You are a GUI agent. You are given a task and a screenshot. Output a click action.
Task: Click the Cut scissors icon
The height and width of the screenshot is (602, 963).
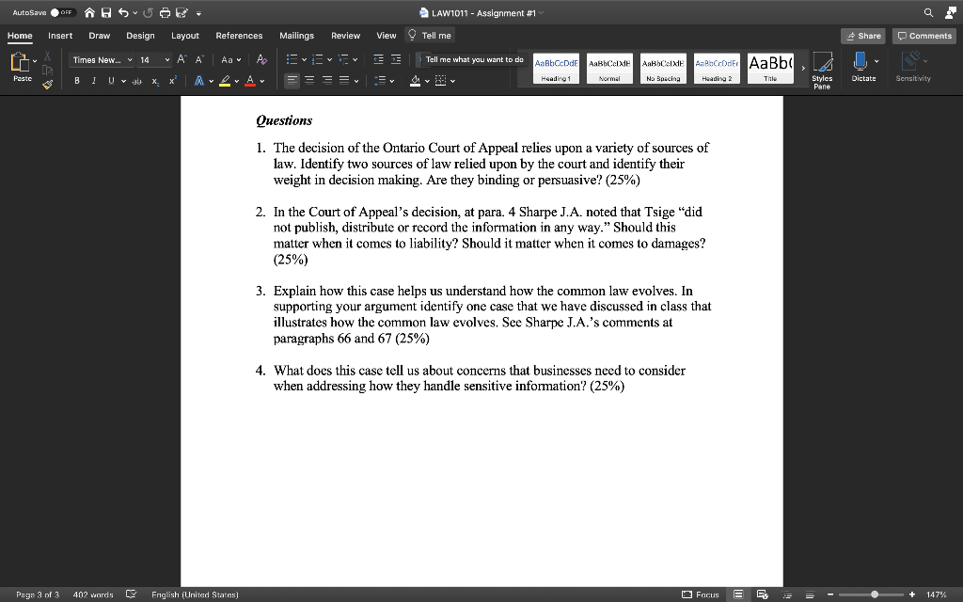(47, 56)
